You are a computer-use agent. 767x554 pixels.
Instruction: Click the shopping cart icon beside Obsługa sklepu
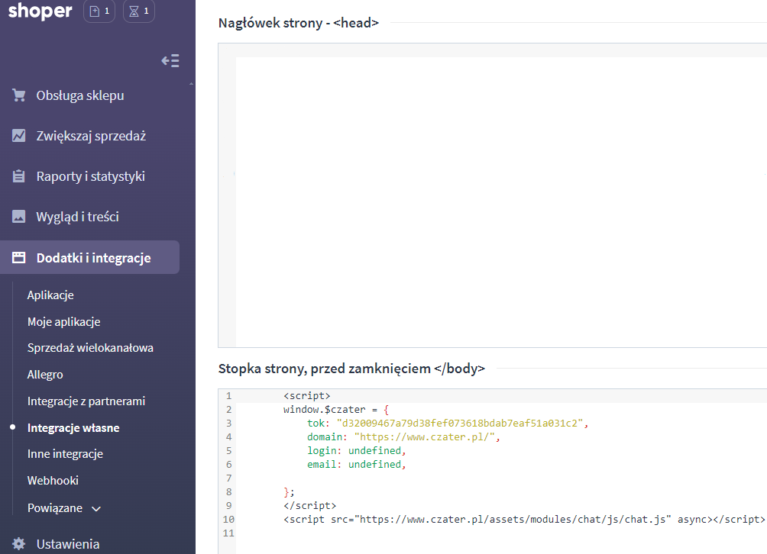[x=18, y=95]
